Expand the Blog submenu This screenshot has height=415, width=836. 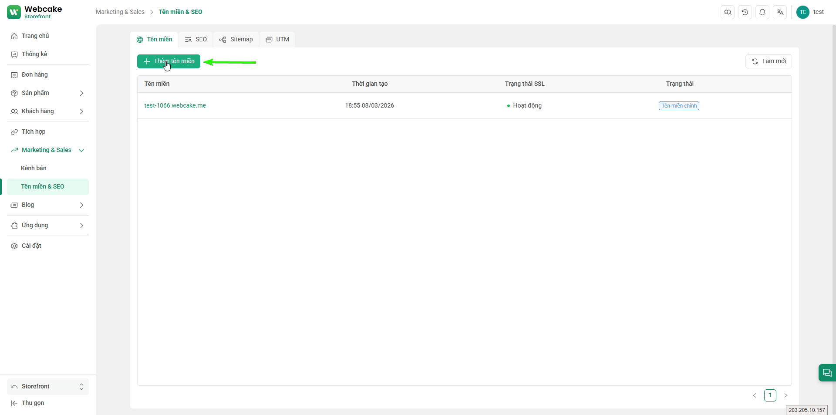click(x=81, y=205)
